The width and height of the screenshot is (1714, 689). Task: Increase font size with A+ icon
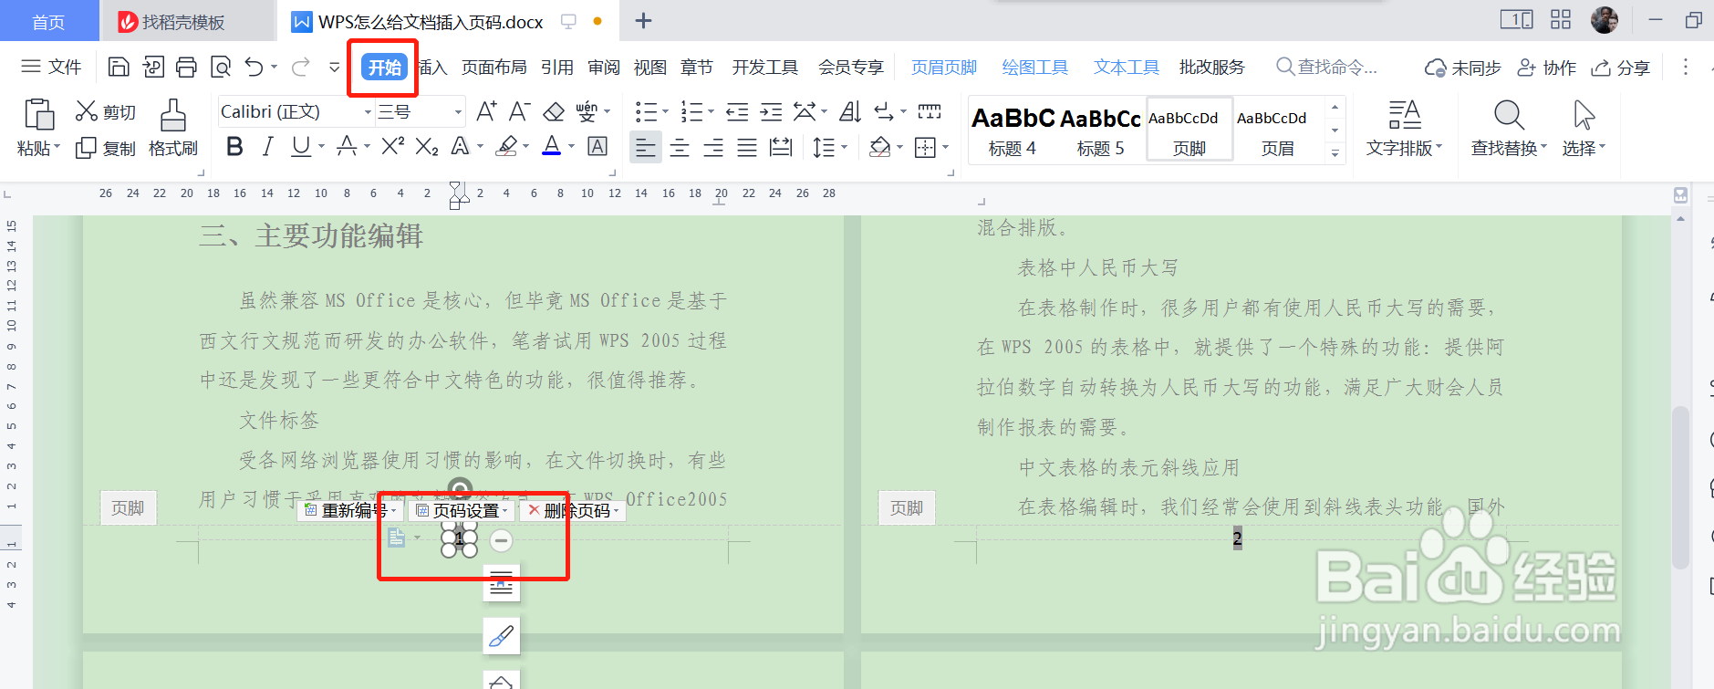(487, 111)
